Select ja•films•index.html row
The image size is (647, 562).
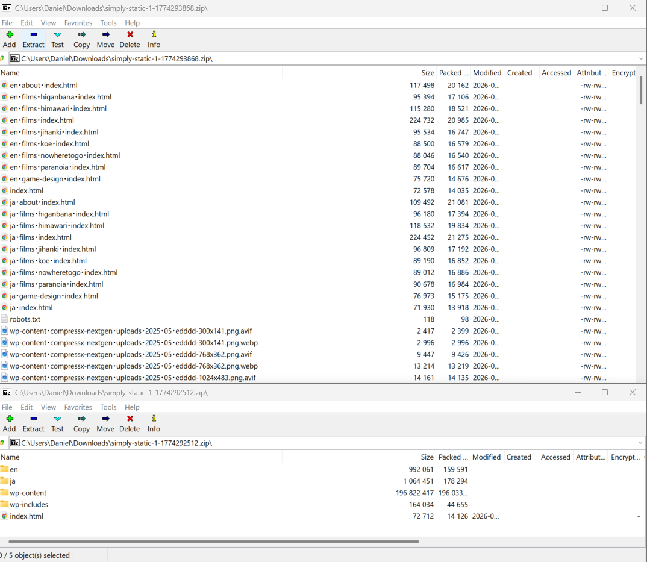pyautogui.click(x=317, y=237)
